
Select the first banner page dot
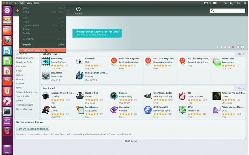(x=217, y=47)
